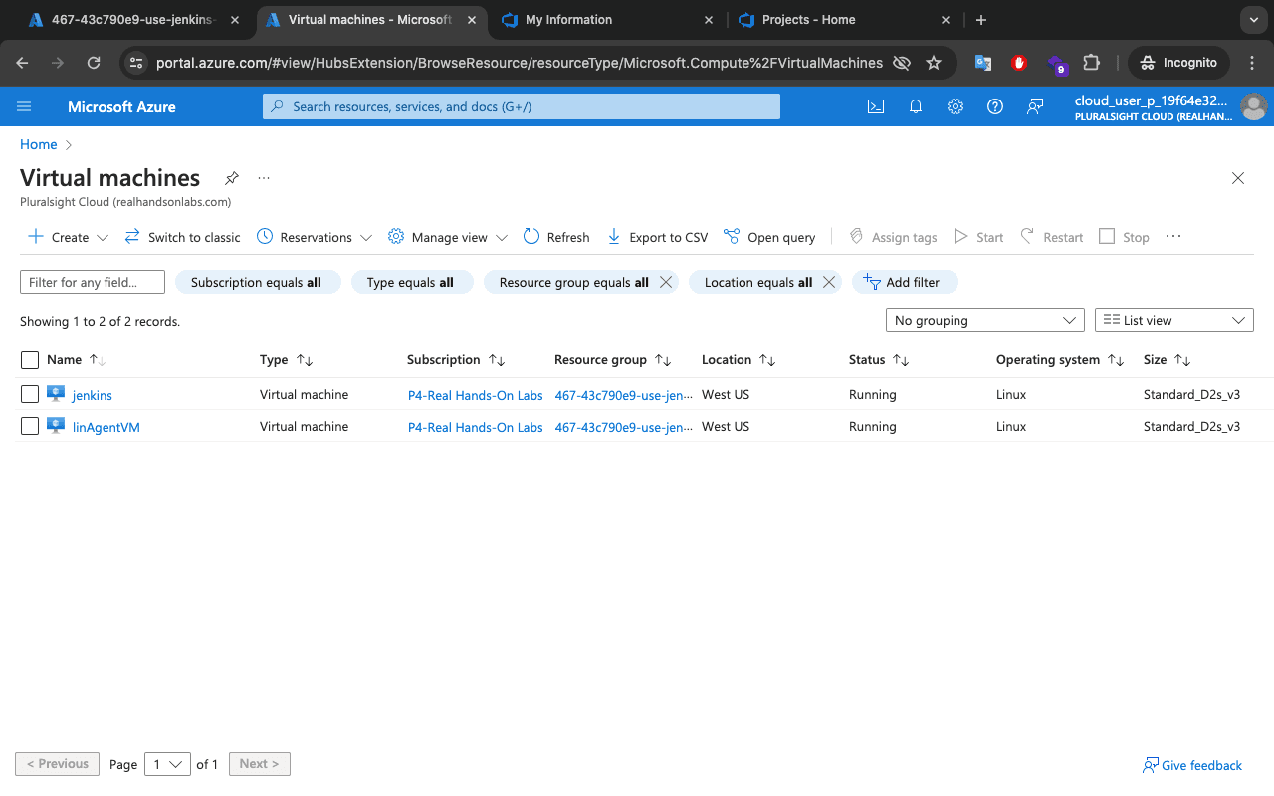
Task: Click Open query
Action: 769,237
